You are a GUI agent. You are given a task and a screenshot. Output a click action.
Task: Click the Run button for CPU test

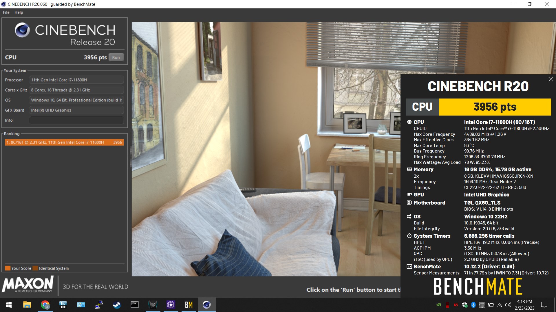116,57
